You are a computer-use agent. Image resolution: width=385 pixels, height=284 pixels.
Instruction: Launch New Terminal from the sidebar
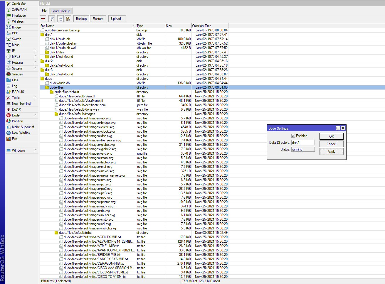point(21,104)
